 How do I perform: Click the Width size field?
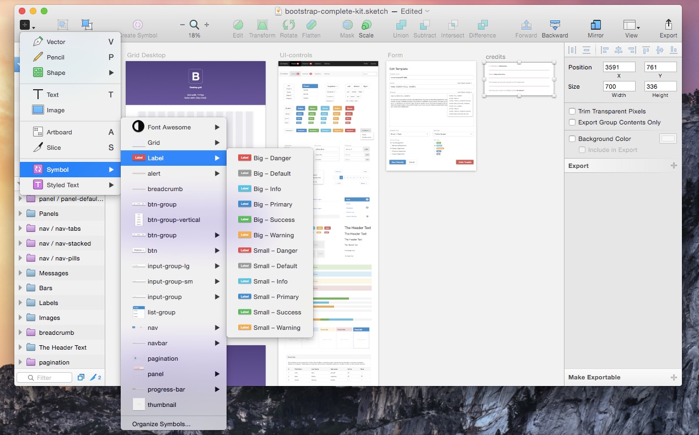(x=619, y=86)
